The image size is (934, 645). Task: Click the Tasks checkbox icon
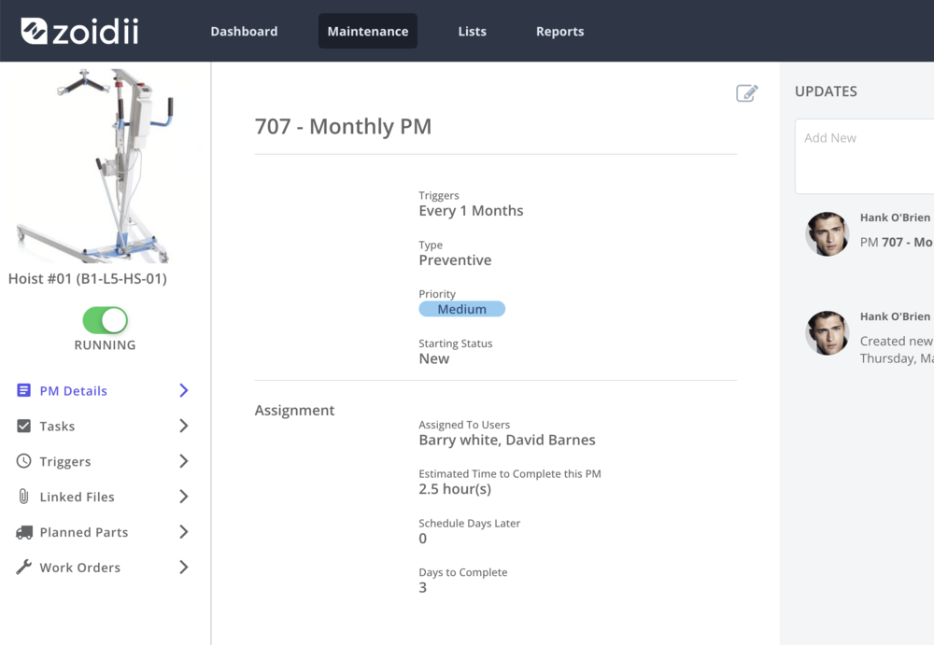pos(24,426)
